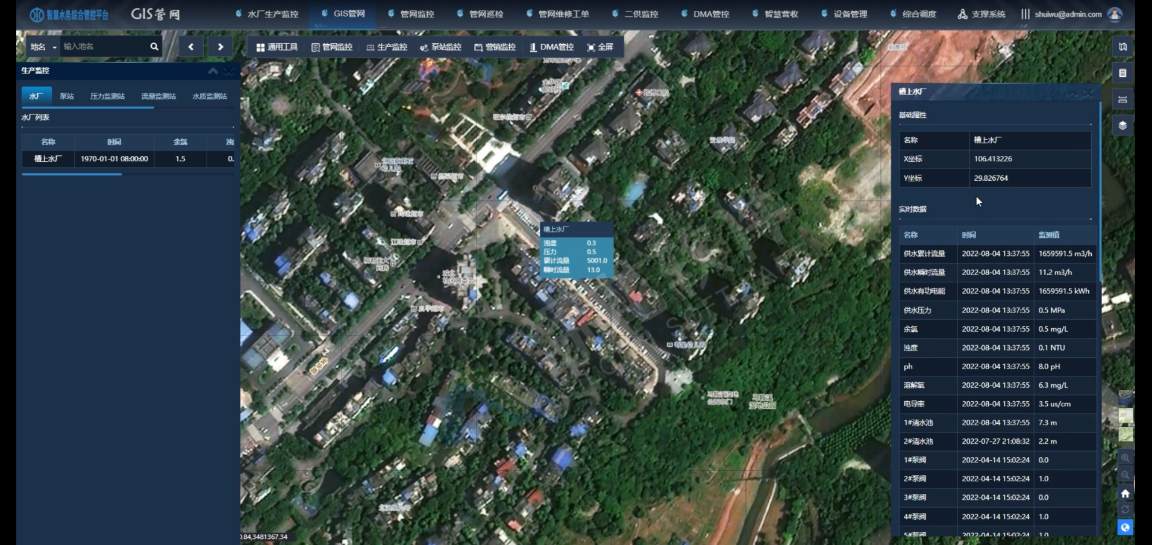This screenshot has height=545, width=1152.
Task: Switch basemap using the blue globe icon
Action: click(x=1126, y=527)
